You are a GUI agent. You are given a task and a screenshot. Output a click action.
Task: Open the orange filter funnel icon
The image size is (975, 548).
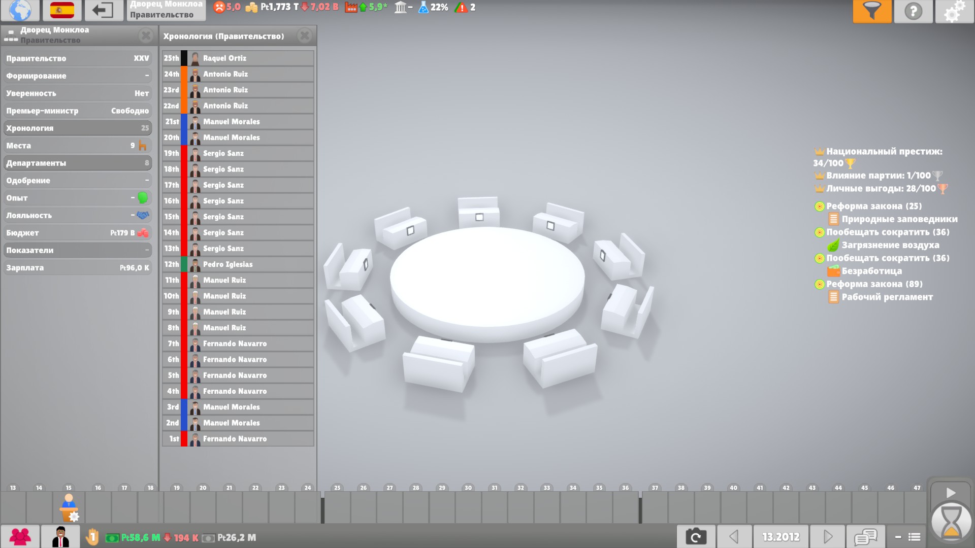872,11
